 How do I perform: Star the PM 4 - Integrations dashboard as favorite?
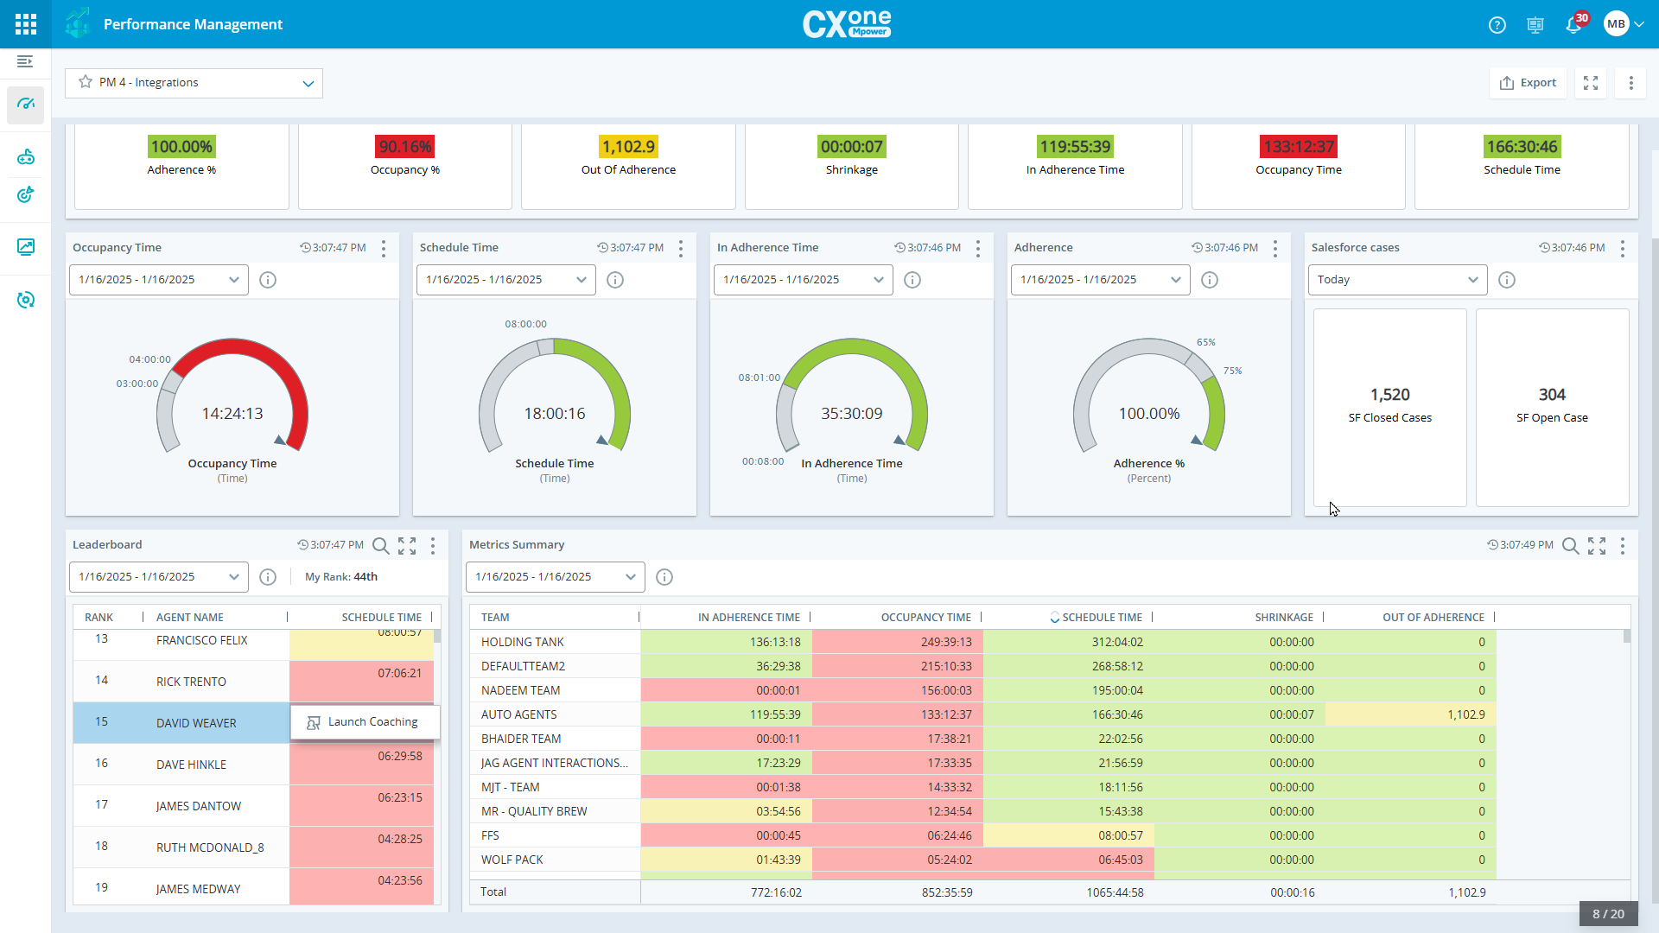pyautogui.click(x=85, y=82)
